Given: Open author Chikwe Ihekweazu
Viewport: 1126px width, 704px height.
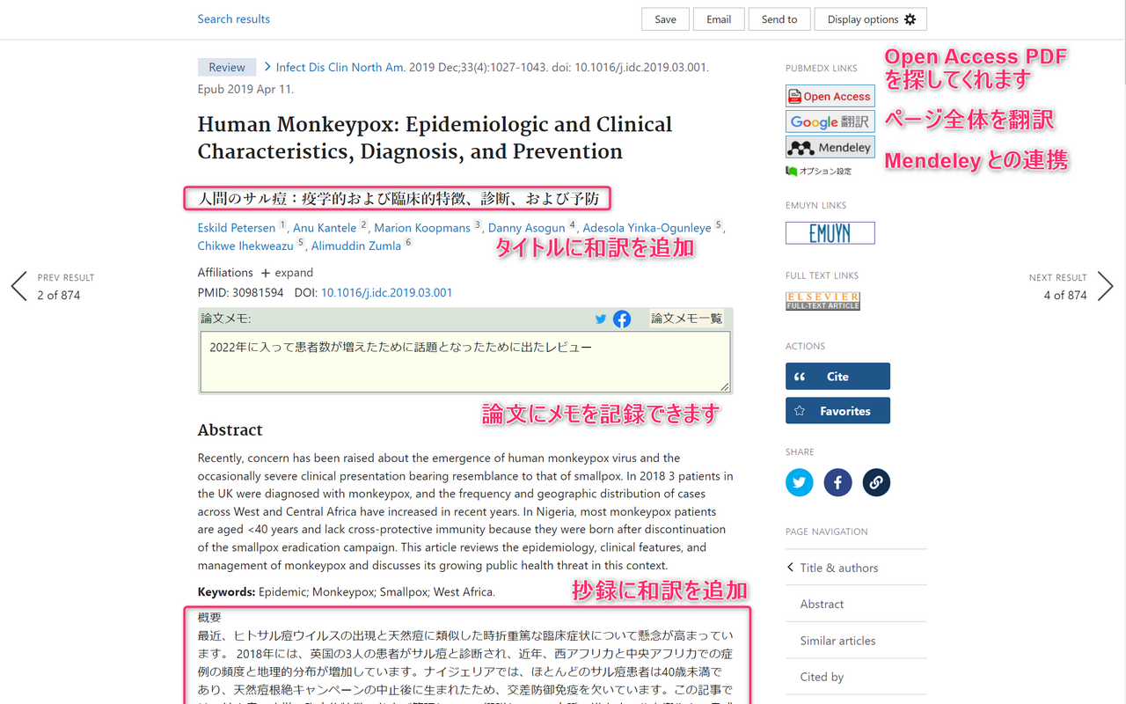Looking at the screenshot, I should tap(245, 246).
